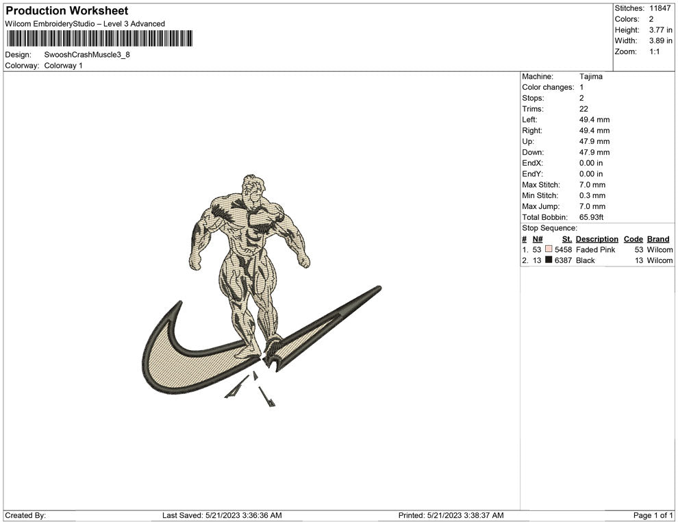Click the 'Created By:' footer label
The width and height of the screenshot is (678, 522).
tap(25, 515)
